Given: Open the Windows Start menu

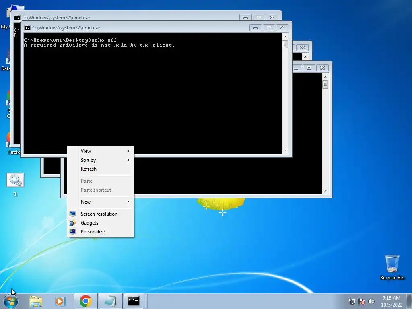Looking at the screenshot, I should tap(11, 301).
